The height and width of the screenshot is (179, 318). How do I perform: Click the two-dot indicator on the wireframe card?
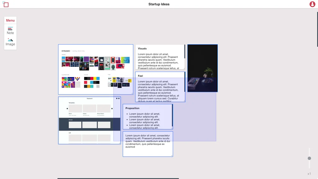(x=118, y=99)
